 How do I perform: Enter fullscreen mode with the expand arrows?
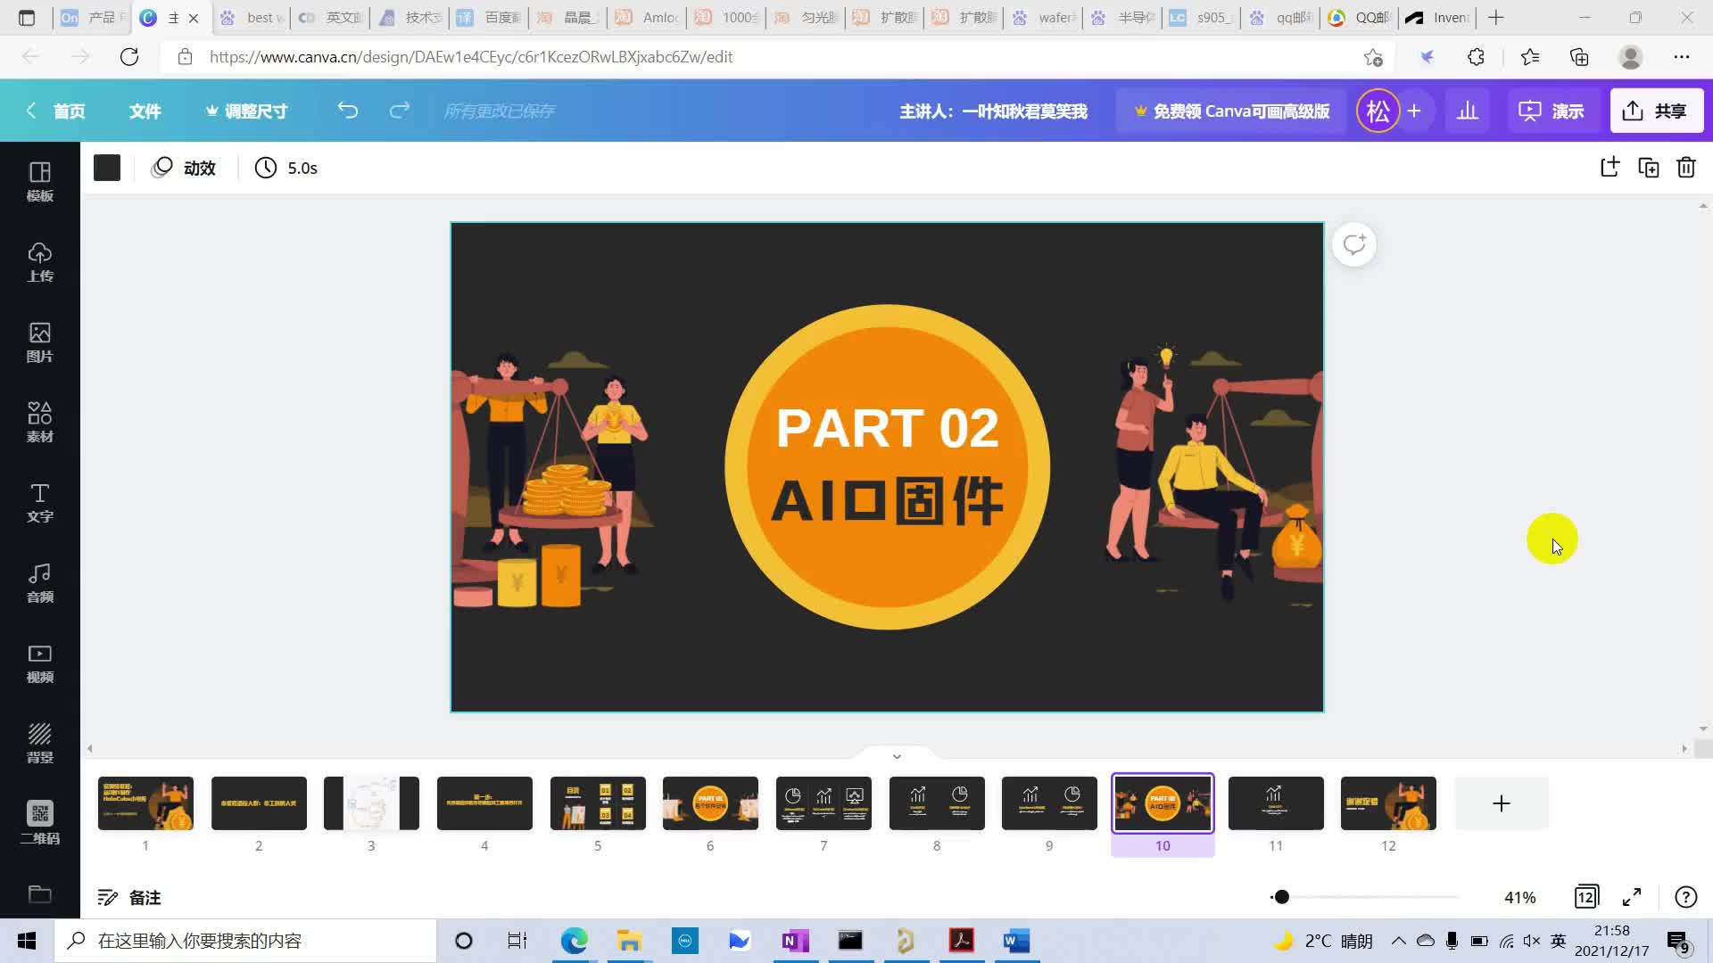tap(1632, 896)
